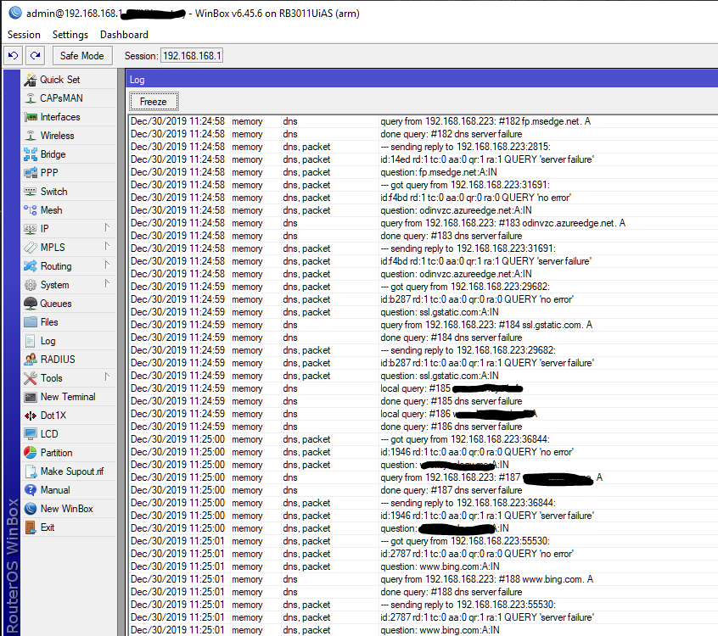Click the Tools menu icon
Screen dimensions: 718x636
(x=31, y=378)
